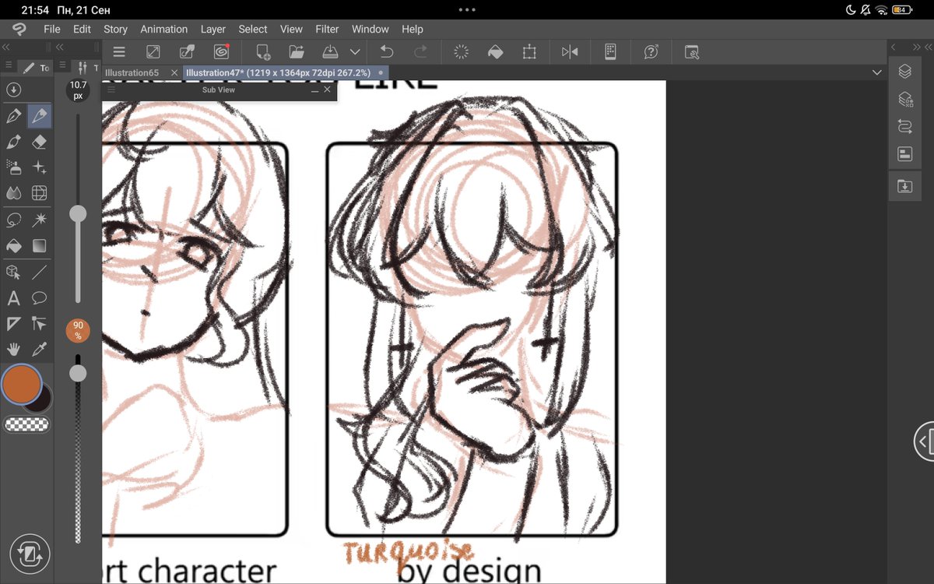Select the Blend droplets tool
Viewport: 934px width, 584px height.
pyautogui.click(x=13, y=193)
